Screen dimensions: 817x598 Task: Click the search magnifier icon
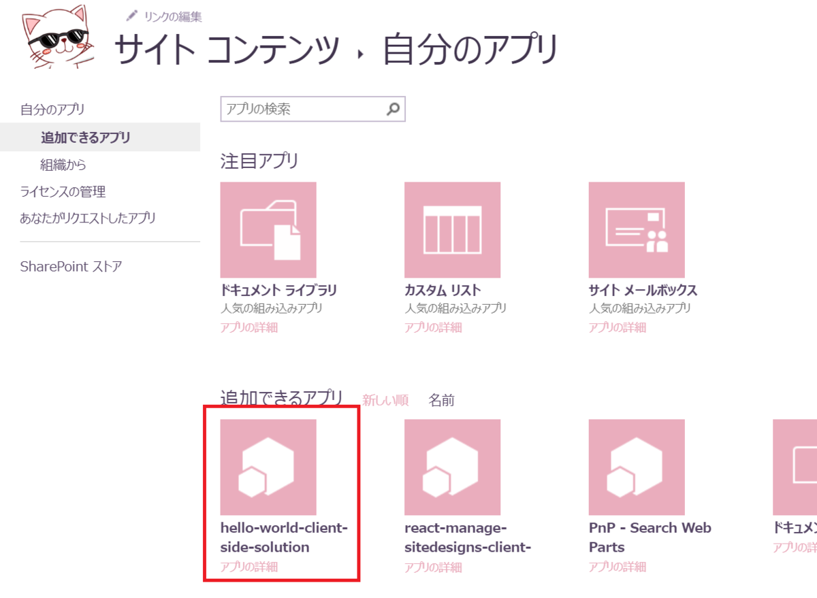click(394, 109)
